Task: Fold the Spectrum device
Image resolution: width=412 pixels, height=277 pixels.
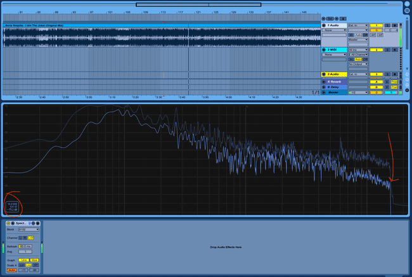Action: [13, 223]
